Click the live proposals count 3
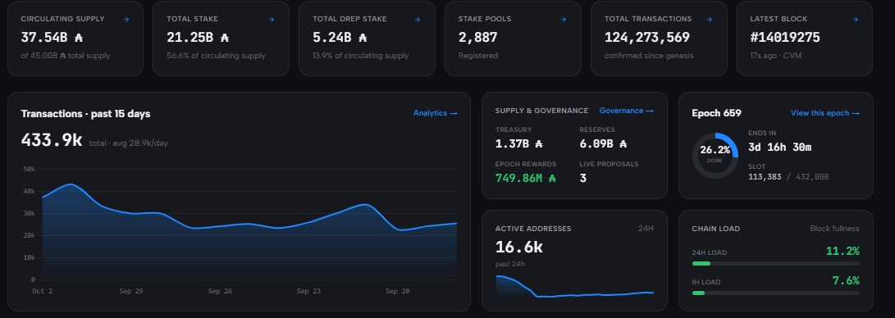 pyautogui.click(x=582, y=179)
